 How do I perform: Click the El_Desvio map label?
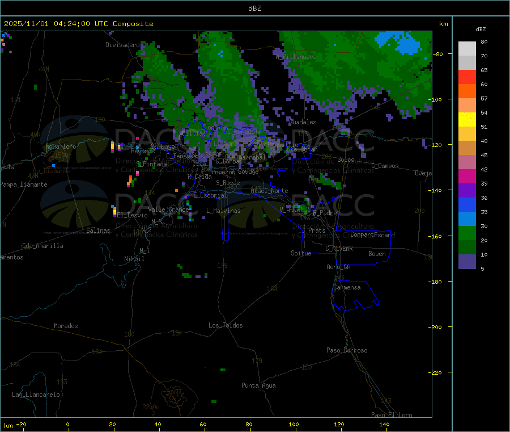[x=133, y=215]
